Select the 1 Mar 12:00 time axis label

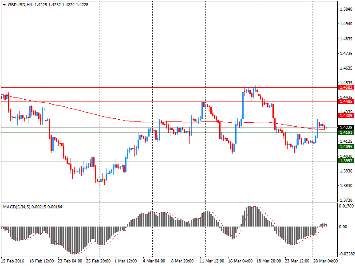[x=126, y=261]
